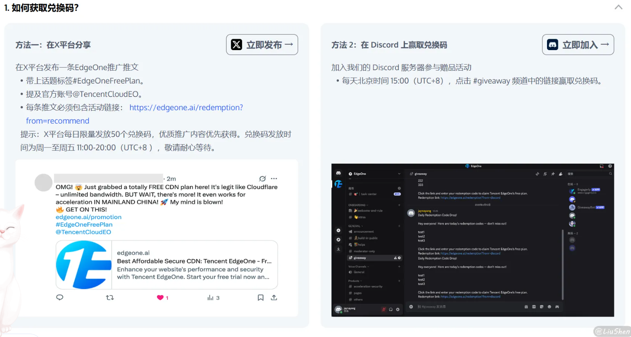The image size is (631, 337).
Task: Click the X logo in 立即发布
Action: pyautogui.click(x=237, y=45)
